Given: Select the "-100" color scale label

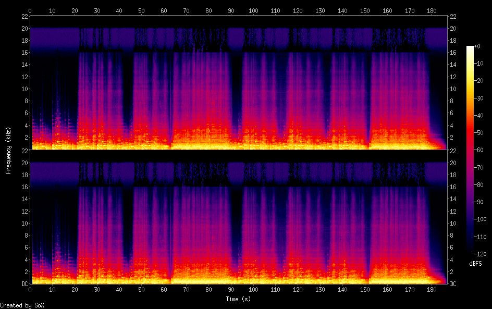Looking at the screenshot, I should coord(481,219).
